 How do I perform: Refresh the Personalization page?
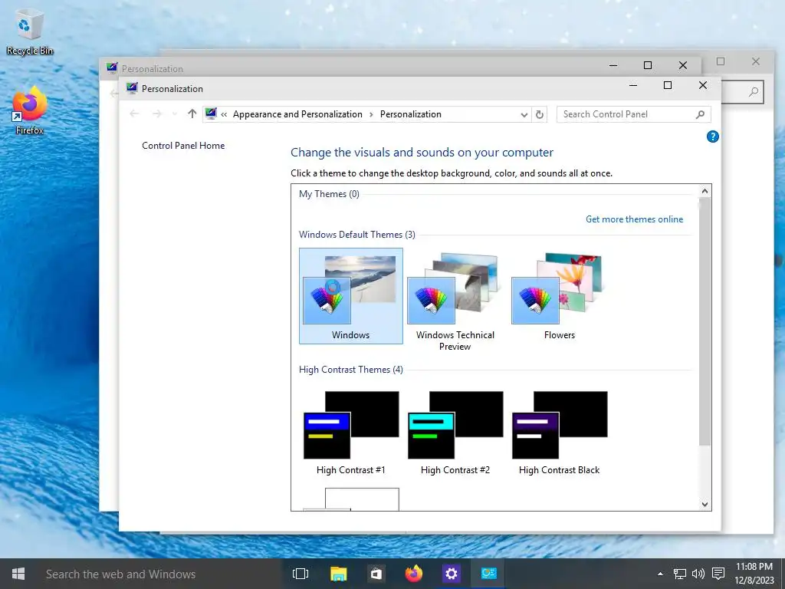[x=539, y=114]
